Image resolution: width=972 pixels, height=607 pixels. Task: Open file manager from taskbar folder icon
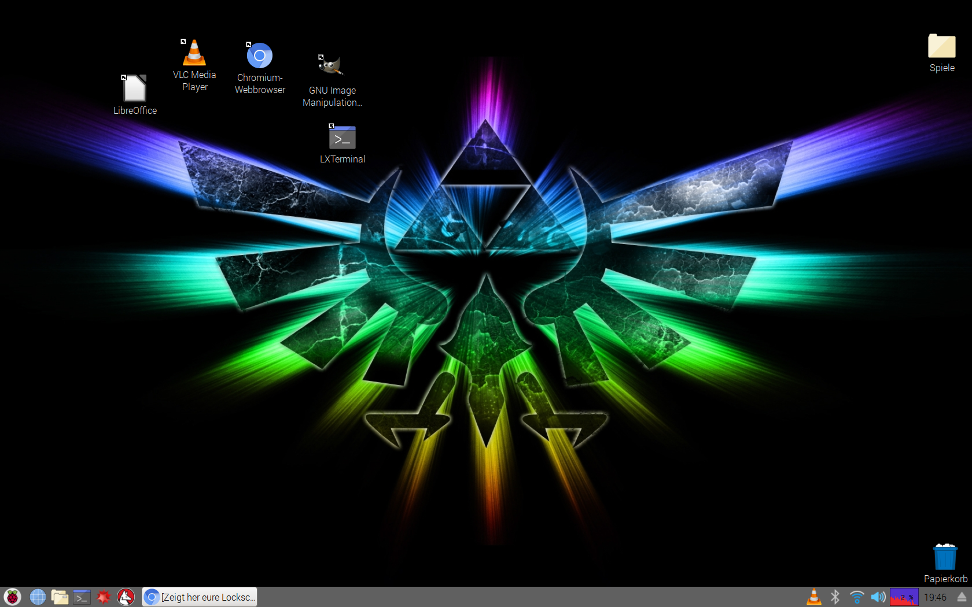(x=60, y=597)
